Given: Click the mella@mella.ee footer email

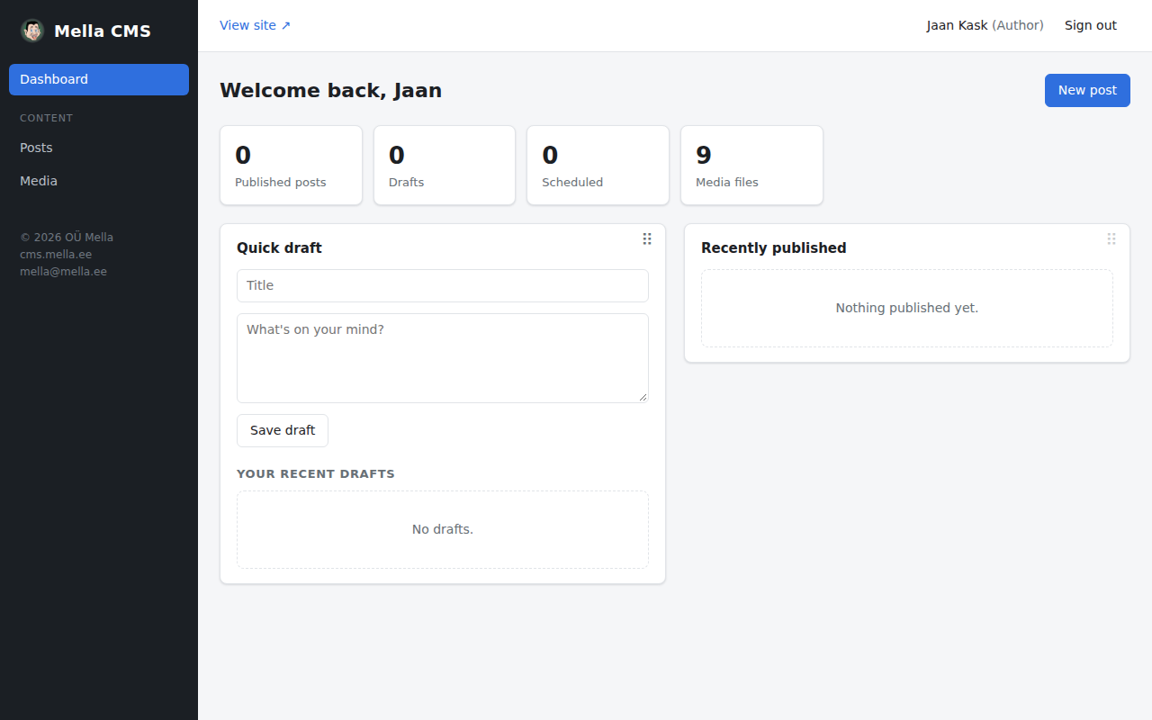Looking at the screenshot, I should pos(63,271).
